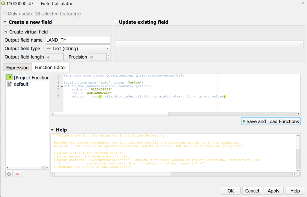Image resolution: width=307 pixels, height=197 pixels.
Task: Enable Update existing field checkbox
Action: (115, 22)
